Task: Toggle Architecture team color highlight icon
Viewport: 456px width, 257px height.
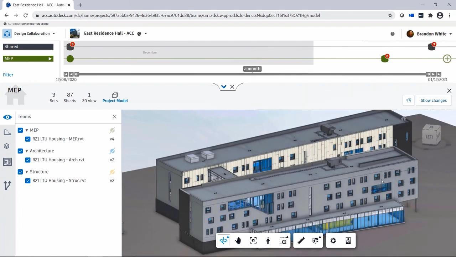Action: coord(112,151)
